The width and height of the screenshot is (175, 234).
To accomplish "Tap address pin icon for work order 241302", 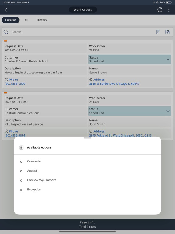I will click(91, 80).
